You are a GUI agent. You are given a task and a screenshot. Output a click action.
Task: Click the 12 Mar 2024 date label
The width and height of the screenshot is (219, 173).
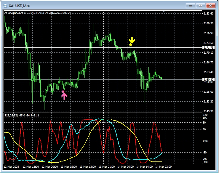pyautogui.click(x=11, y=166)
